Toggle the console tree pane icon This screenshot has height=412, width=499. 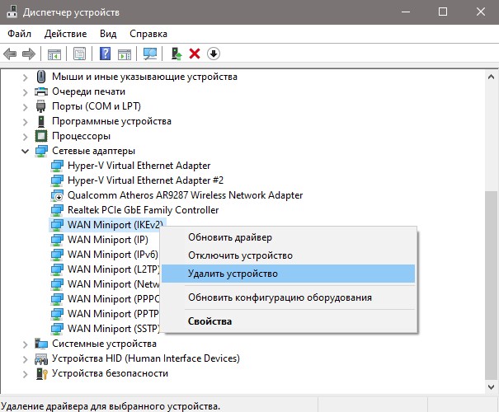point(54,54)
